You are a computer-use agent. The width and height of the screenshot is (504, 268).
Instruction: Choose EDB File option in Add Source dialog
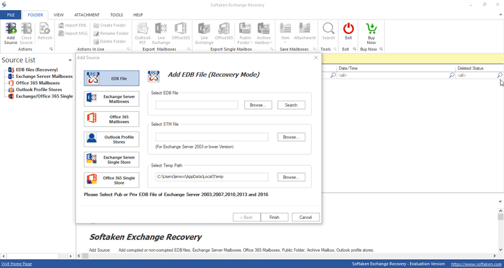point(112,78)
